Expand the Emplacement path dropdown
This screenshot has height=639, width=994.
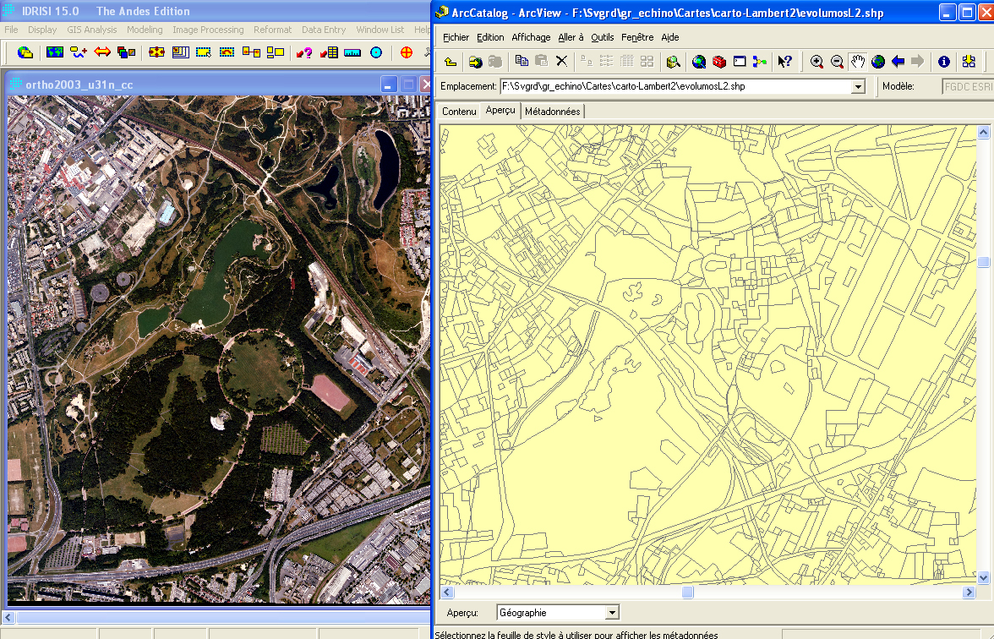pos(858,86)
